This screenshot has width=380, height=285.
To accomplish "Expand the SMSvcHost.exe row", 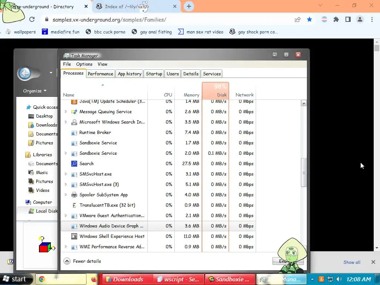I will 66,174.
